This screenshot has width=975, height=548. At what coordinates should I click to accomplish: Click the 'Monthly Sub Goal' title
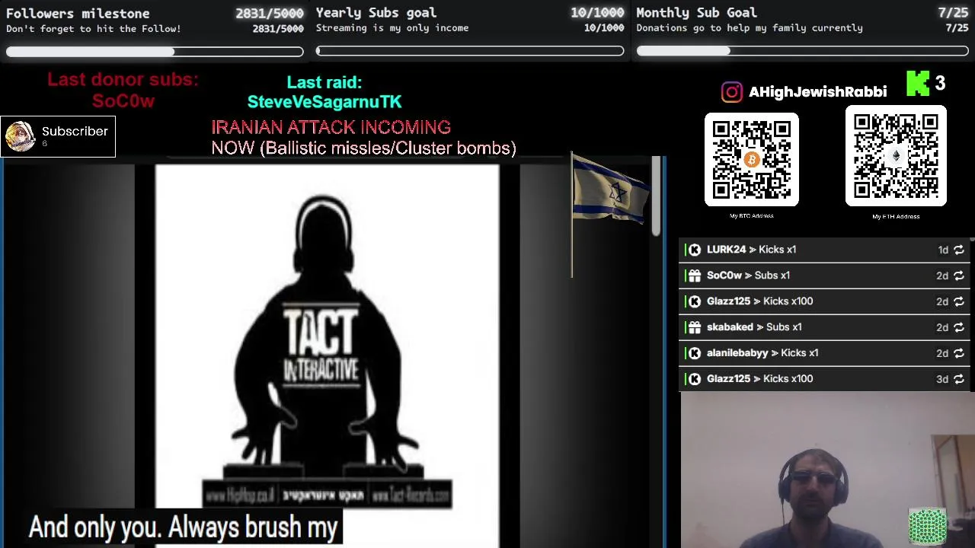[696, 12]
